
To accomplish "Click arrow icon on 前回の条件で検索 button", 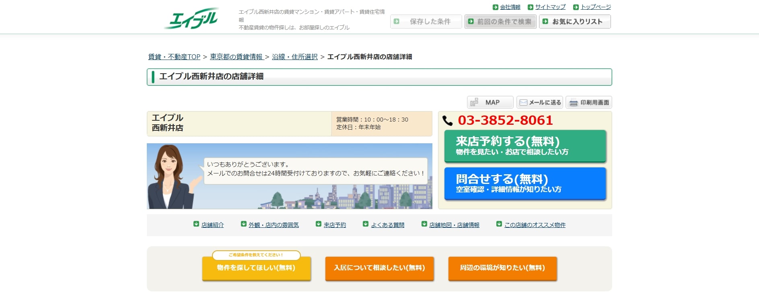I will click(x=471, y=21).
